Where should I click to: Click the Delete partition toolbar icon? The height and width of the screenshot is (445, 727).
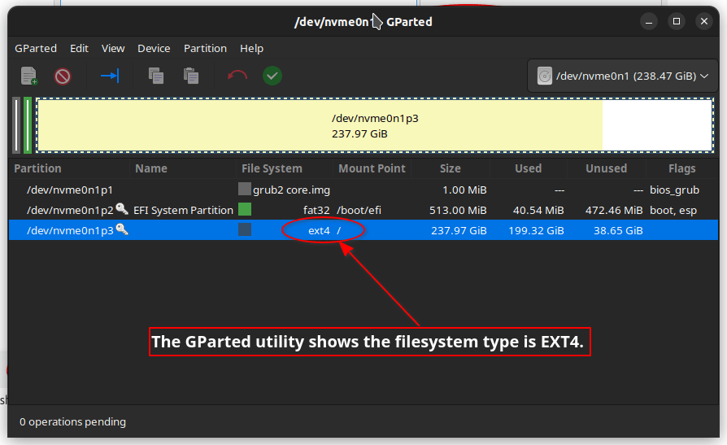point(63,76)
